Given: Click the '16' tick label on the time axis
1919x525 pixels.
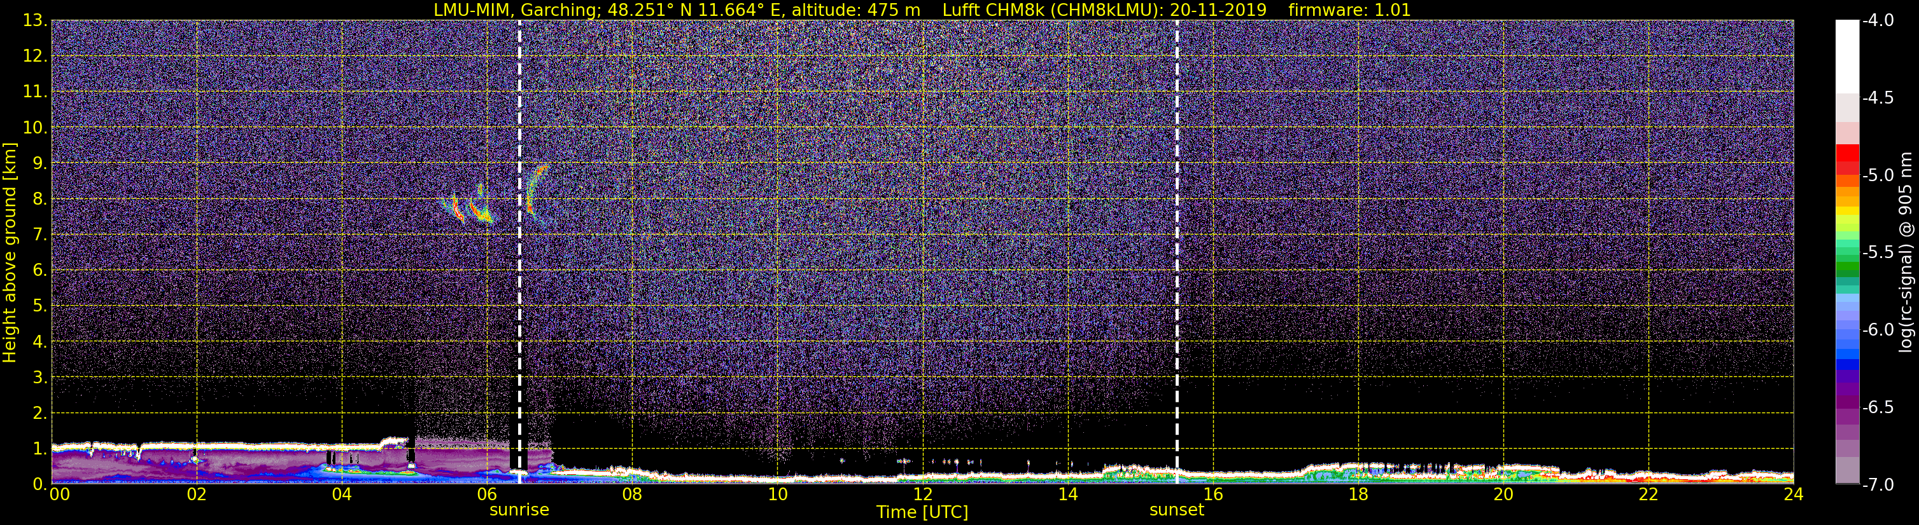Looking at the screenshot, I should (x=1213, y=494).
